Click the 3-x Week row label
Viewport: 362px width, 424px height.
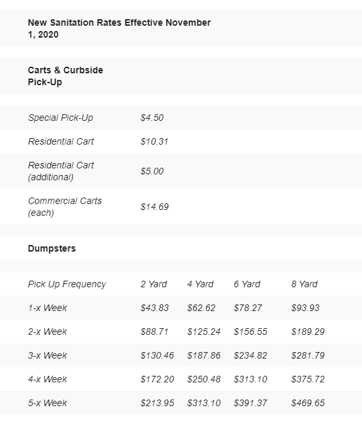48,355
